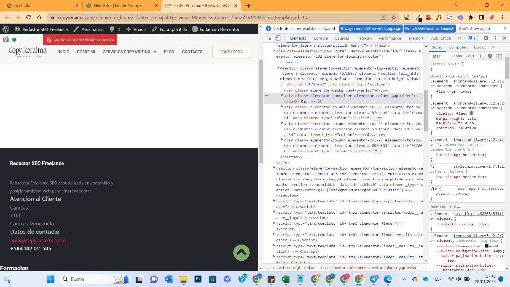Expand the section element ac61c56 node

click(x=274, y=168)
